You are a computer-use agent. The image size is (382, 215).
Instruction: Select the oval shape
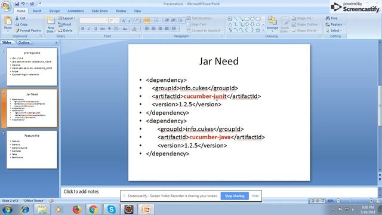(x=252, y=19)
